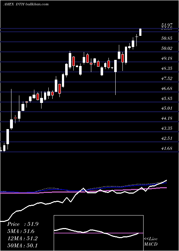Click the 45.85 price axis label
This screenshot has width=179, height=251.
(166, 98)
